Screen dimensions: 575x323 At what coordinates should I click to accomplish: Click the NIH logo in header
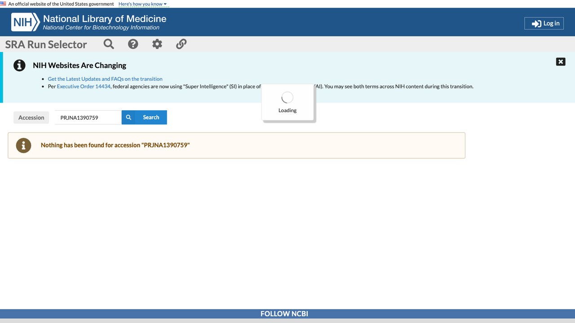point(26,22)
